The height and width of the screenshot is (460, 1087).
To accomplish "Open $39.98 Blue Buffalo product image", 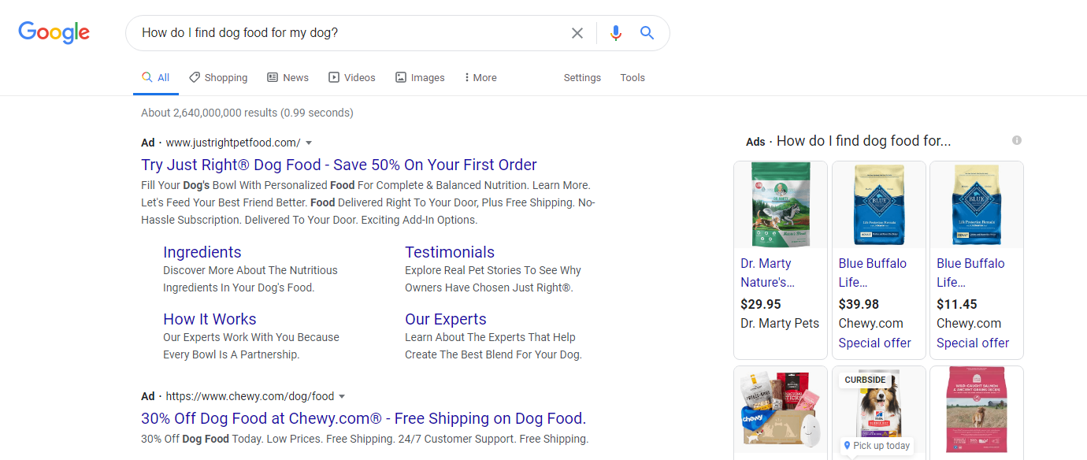I will (878, 205).
